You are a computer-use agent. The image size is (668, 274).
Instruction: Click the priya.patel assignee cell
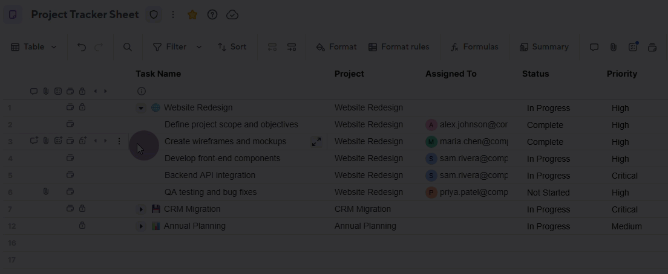[467, 193]
